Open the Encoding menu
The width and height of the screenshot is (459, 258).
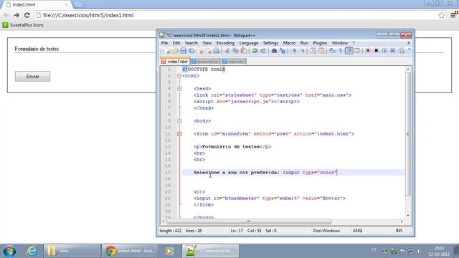pos(225,43)
